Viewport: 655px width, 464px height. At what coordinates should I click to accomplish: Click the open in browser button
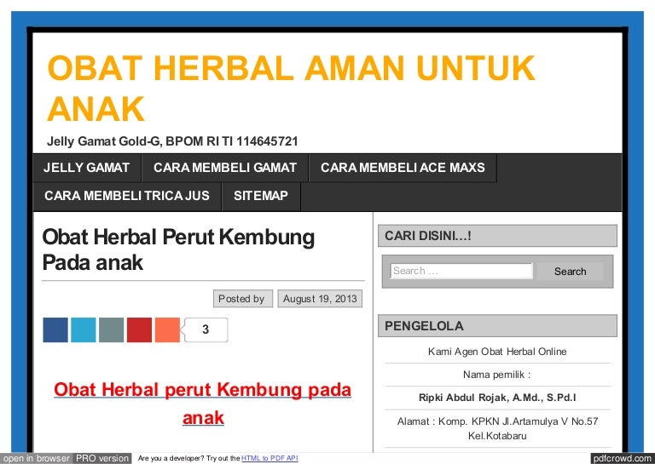(36, 458)
